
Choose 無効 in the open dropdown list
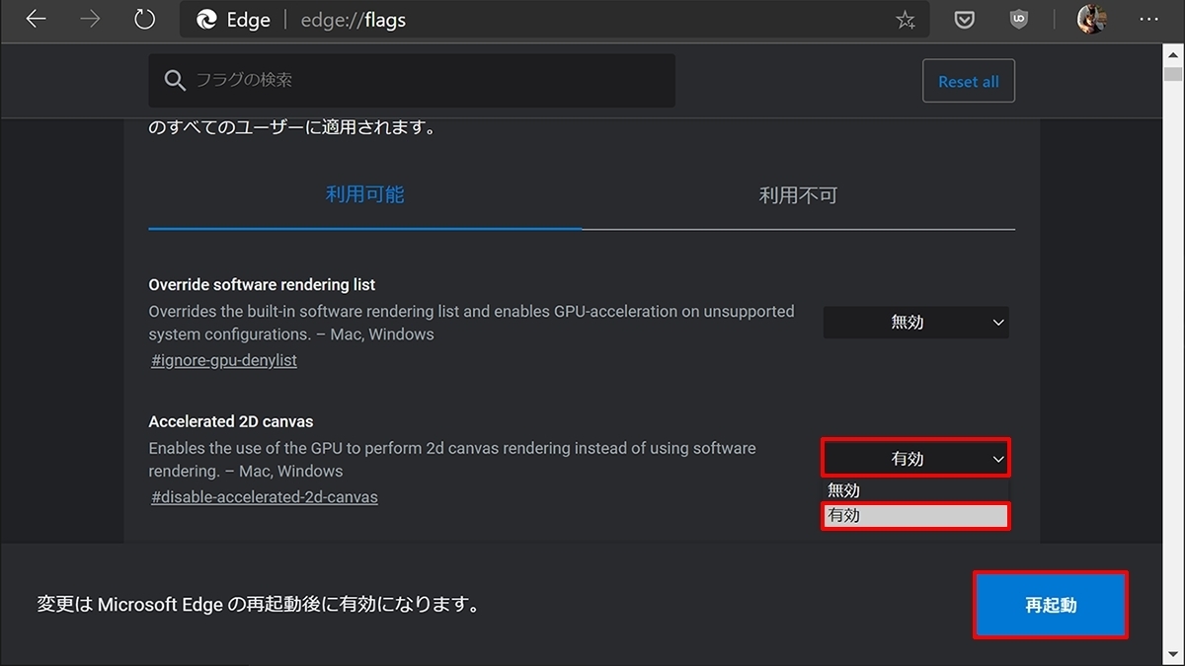916,490
